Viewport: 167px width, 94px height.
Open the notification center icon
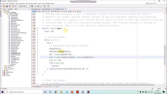click(x=164, y=92)
